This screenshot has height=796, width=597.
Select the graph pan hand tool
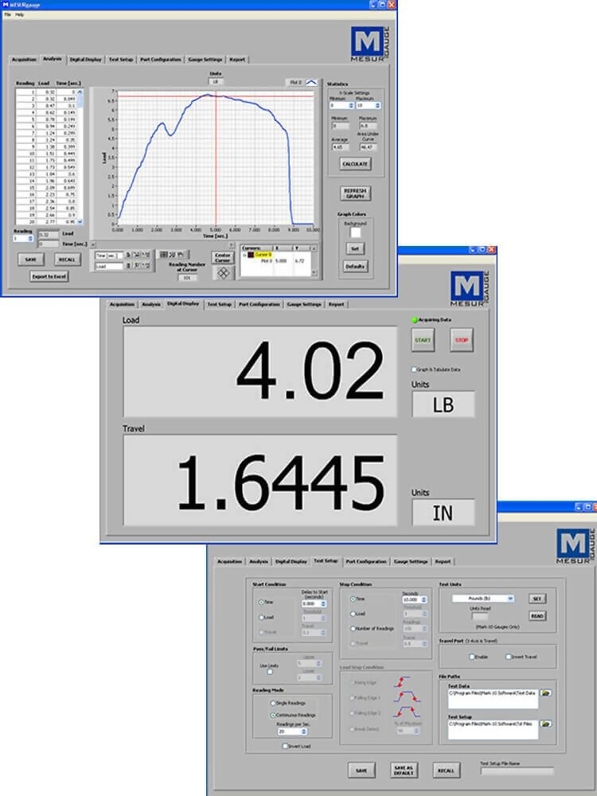coord(181,255)
